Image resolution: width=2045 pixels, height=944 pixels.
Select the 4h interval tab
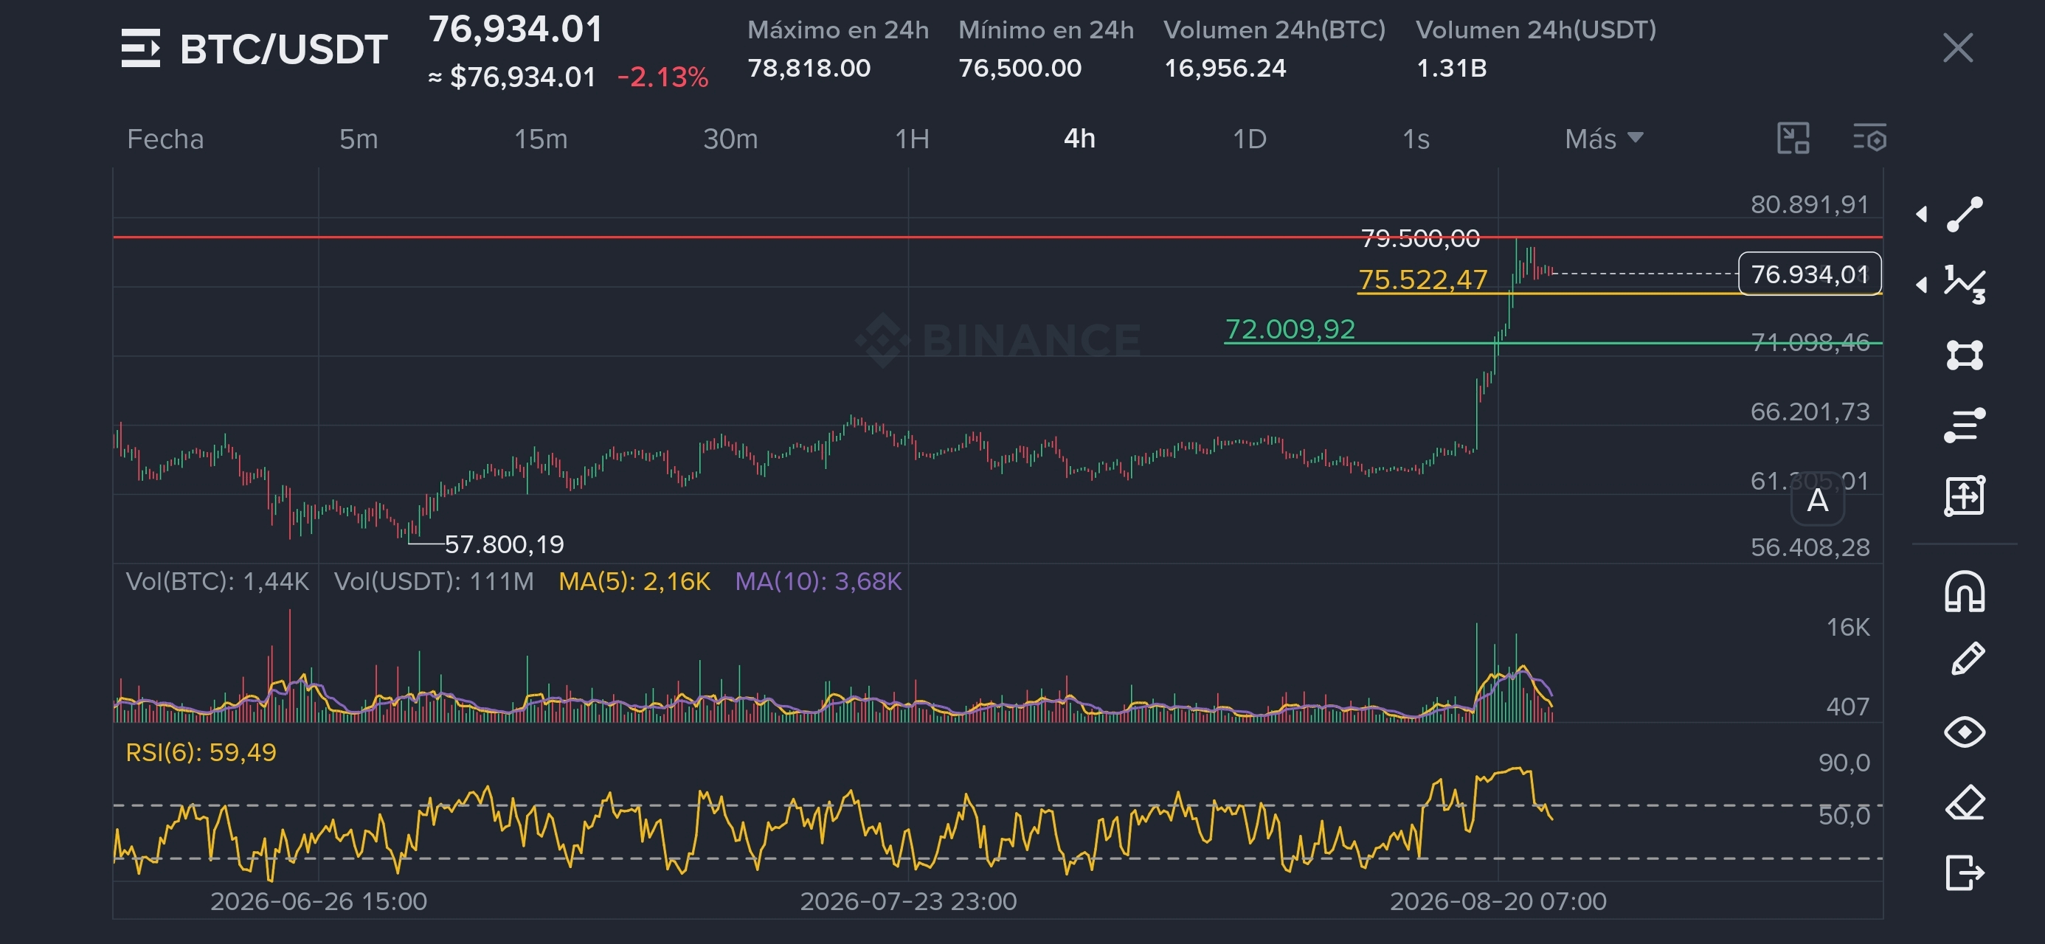pos(1079,139)
